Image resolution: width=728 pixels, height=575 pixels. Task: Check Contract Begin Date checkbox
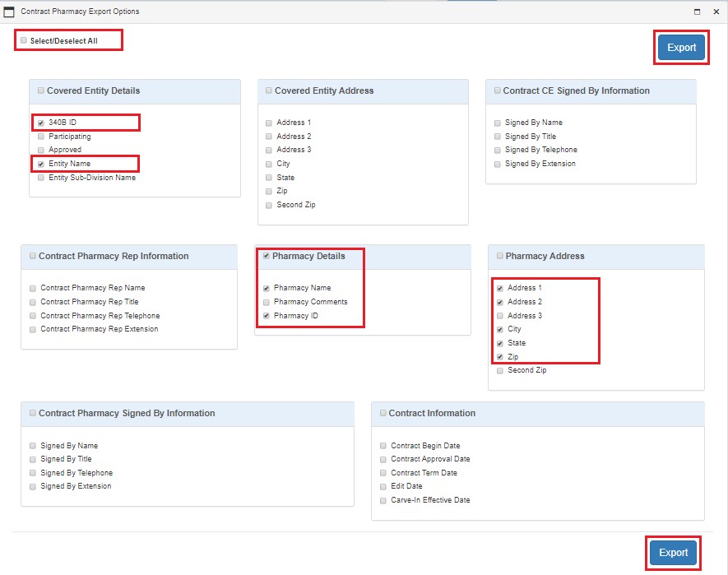coord(383,446)
